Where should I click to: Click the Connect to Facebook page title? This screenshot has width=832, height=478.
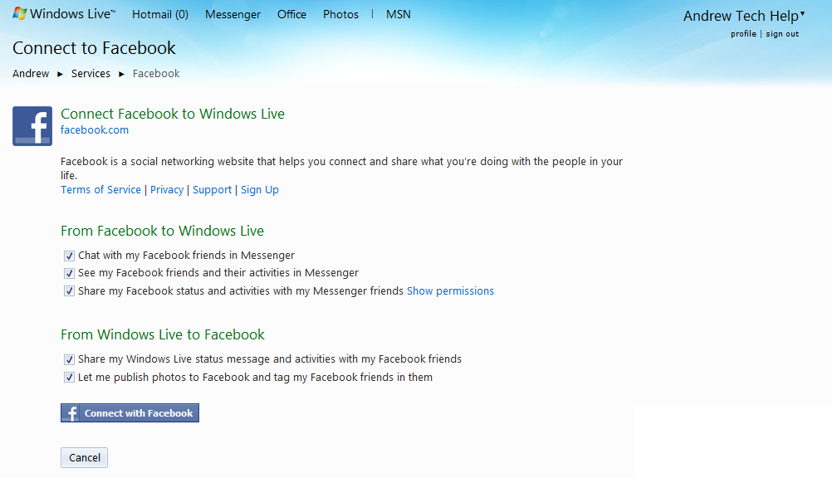point(94,48)
